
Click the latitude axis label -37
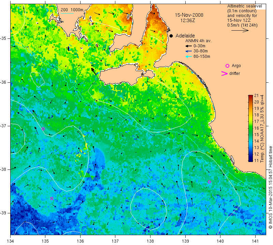(3, 125)
